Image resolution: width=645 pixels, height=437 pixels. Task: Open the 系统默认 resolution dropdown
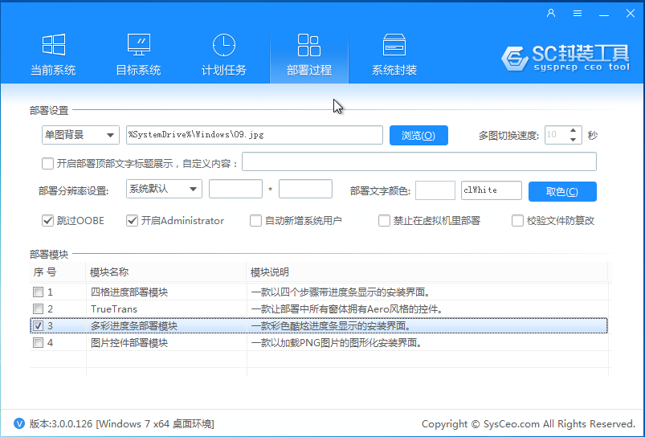(164, 189)
